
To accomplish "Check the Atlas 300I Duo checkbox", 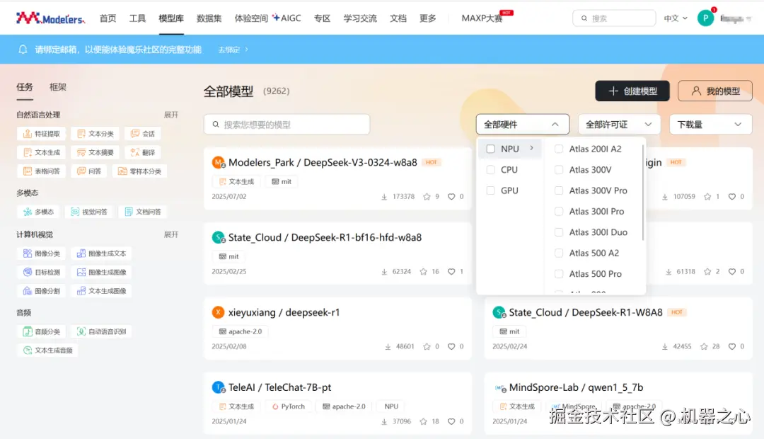I will point(559,232).
